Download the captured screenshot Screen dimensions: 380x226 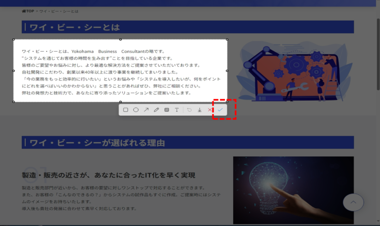tap(200, 110)
